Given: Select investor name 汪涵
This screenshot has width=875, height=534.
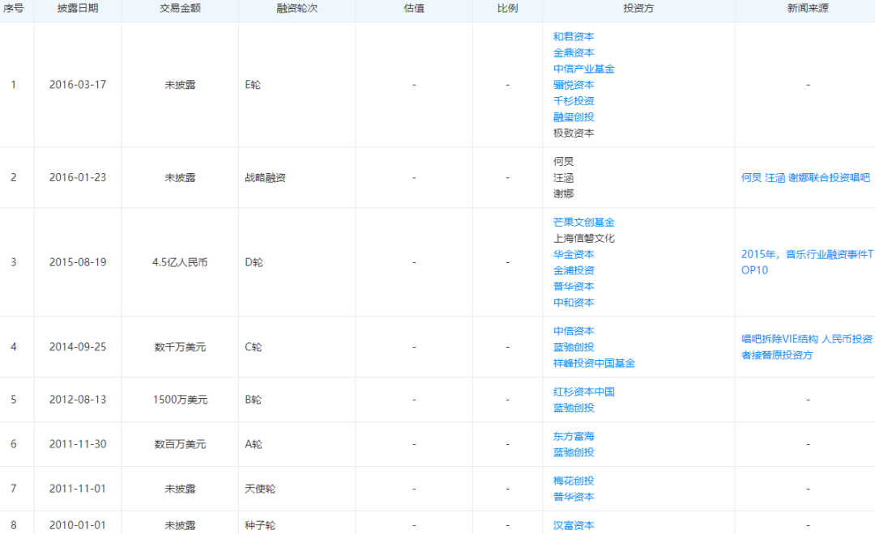Looking at the screenshot, I should point(563,178).
